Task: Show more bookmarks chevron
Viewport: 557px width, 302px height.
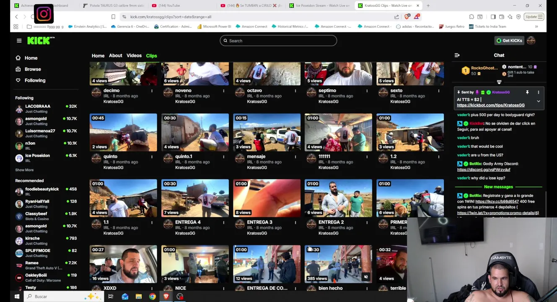Action: 536,26
